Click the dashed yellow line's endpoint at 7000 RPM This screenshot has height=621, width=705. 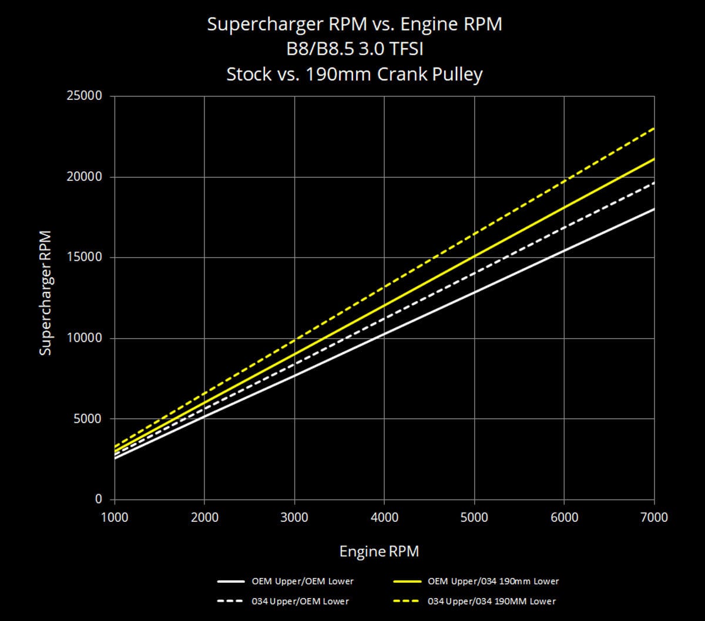pos(653,129)
